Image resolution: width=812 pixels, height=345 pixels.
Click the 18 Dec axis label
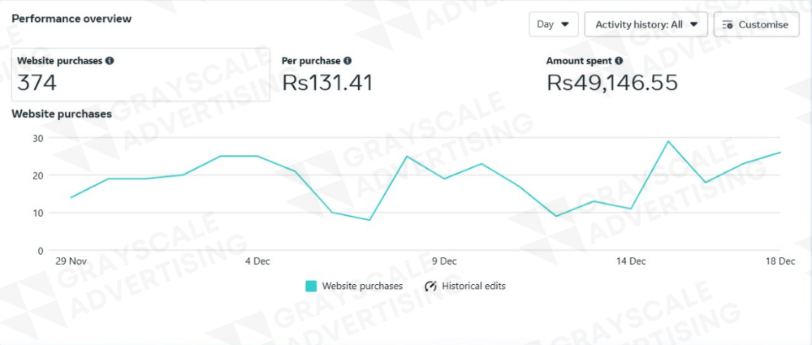780,261
